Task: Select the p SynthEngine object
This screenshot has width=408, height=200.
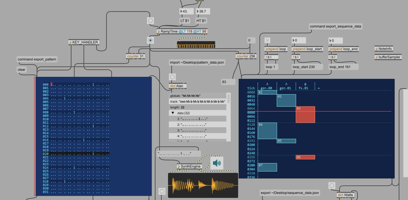Action: (190, 166)
